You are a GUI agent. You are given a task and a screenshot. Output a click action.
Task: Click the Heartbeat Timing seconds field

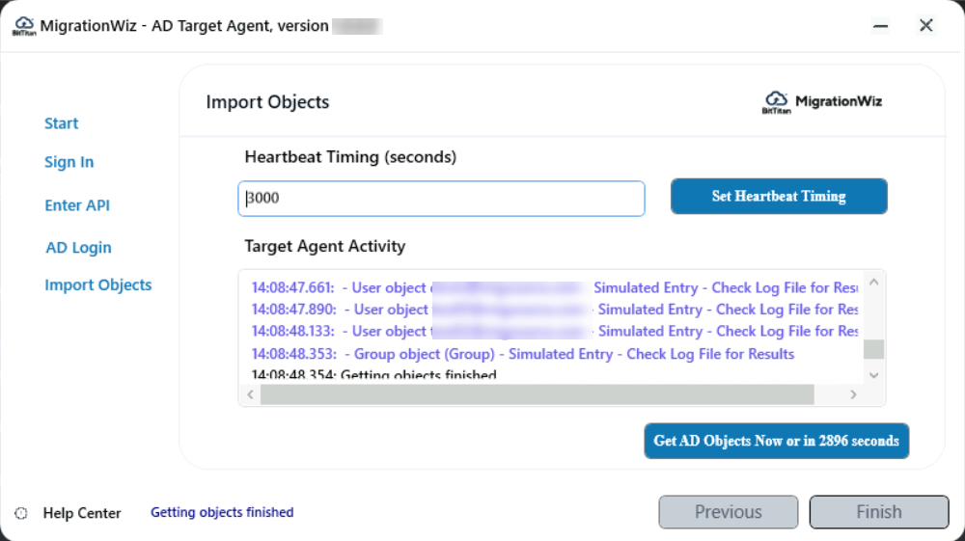point(441,199)
